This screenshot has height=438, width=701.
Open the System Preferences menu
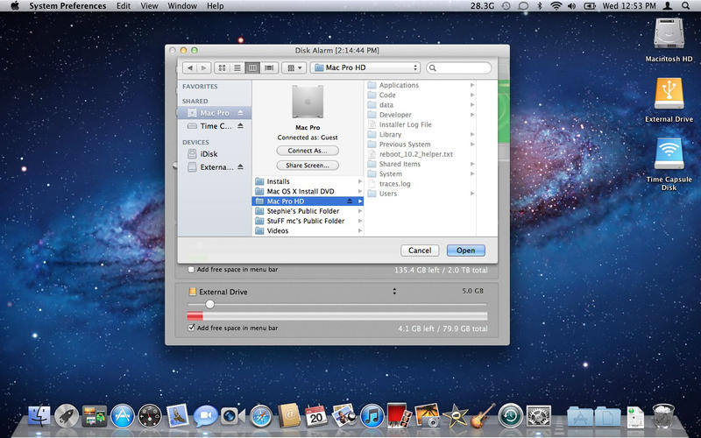click(67, 6)
